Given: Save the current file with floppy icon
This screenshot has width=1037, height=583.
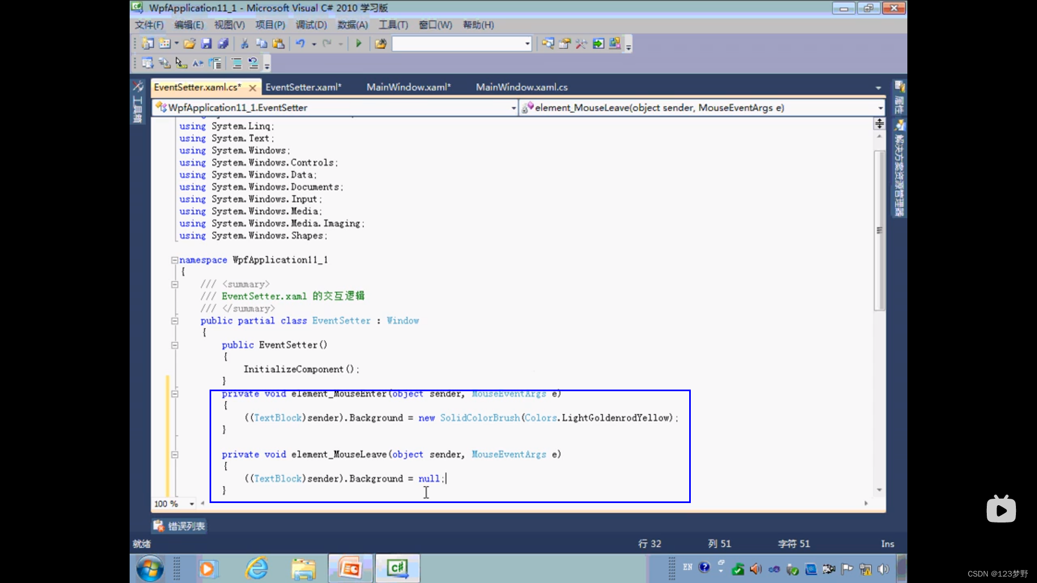Looking at the screenshot, I should 206,44.
